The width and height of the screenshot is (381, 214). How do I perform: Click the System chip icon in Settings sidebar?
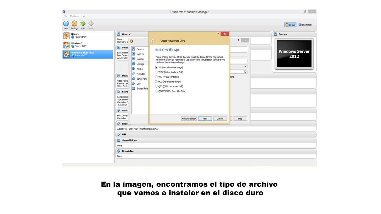134,54
